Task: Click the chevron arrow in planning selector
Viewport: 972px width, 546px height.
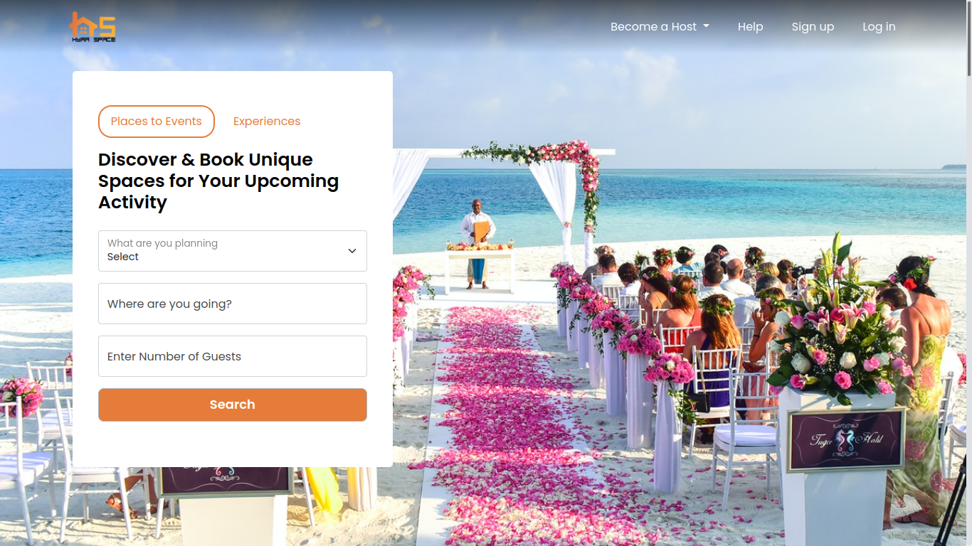Action: (x=352, y=251)
